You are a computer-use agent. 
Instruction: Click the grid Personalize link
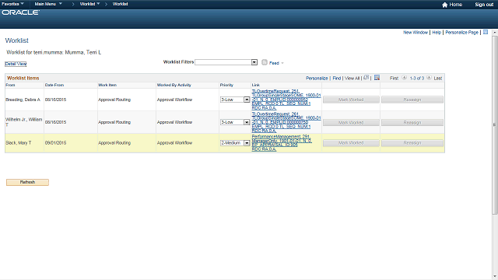[x=317, y=78]
